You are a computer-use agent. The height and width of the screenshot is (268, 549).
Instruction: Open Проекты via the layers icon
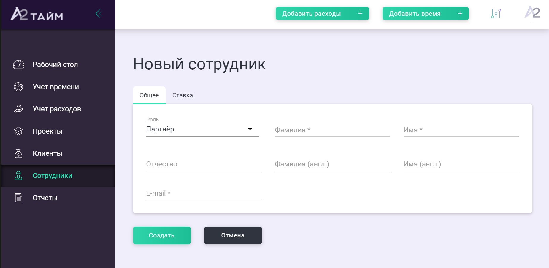point(18,131)
